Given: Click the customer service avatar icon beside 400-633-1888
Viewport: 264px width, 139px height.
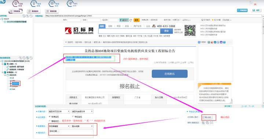Looking at the screenshot, I should tap(154, 26).
